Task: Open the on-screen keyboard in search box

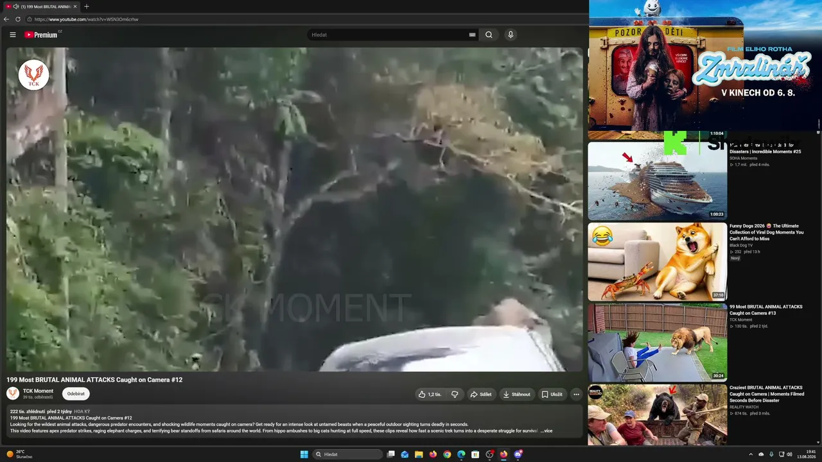Action: 472,35
